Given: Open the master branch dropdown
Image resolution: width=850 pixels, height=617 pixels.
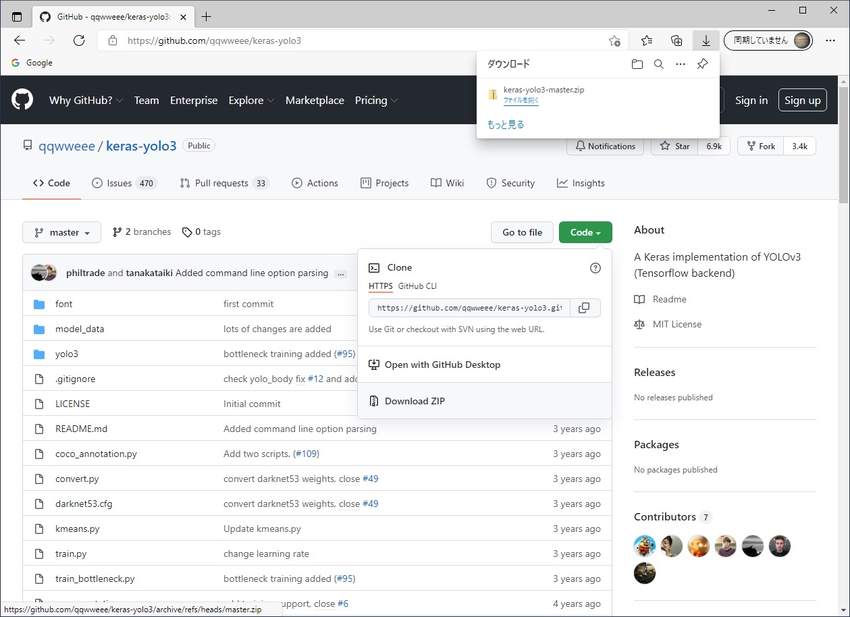Looking at the screenshot, I should 61,232.
